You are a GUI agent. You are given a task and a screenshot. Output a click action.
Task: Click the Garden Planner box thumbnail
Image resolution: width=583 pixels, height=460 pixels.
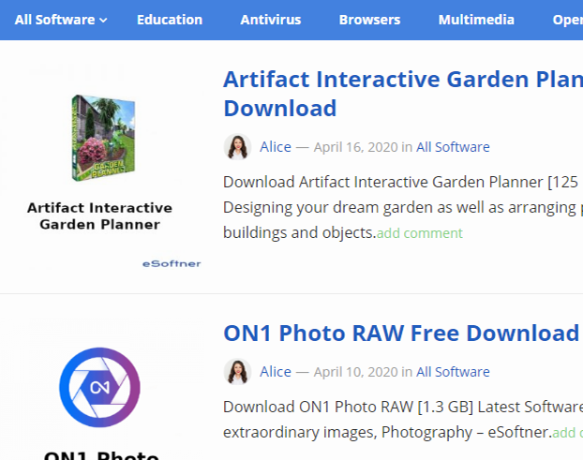103,138
